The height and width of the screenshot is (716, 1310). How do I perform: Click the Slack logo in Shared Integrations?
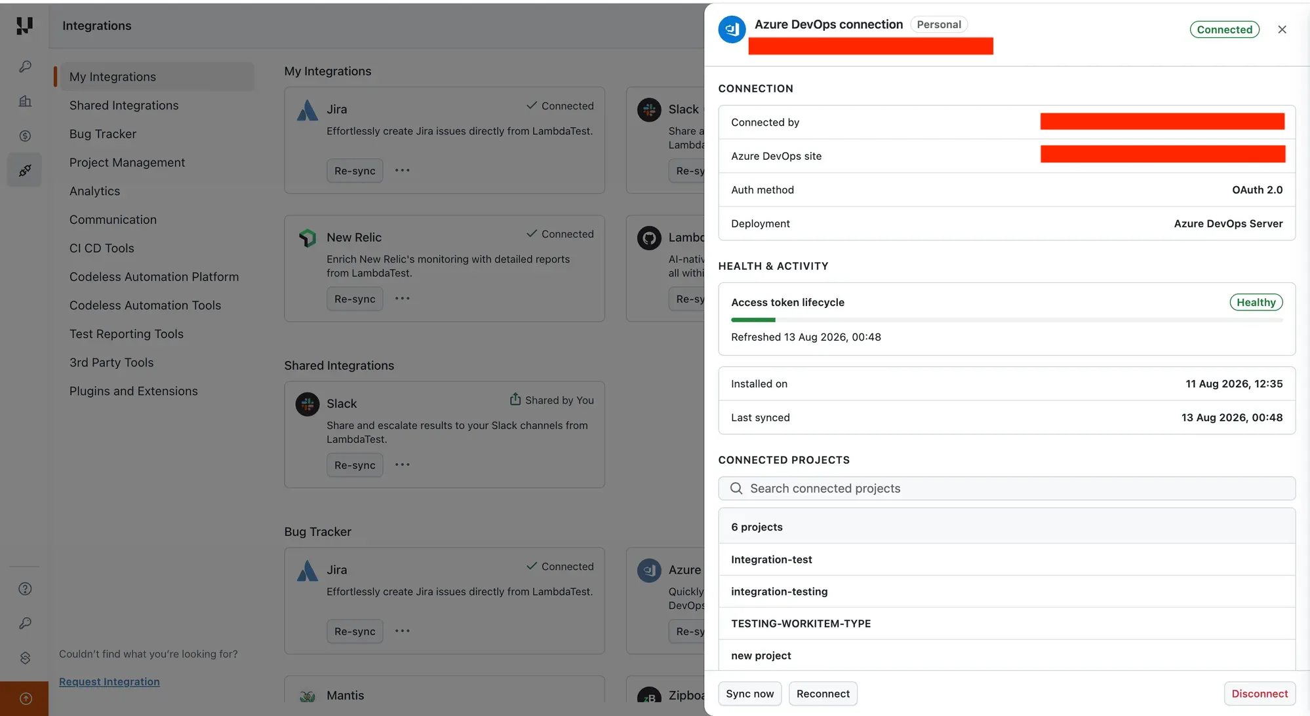coord(307,404)
